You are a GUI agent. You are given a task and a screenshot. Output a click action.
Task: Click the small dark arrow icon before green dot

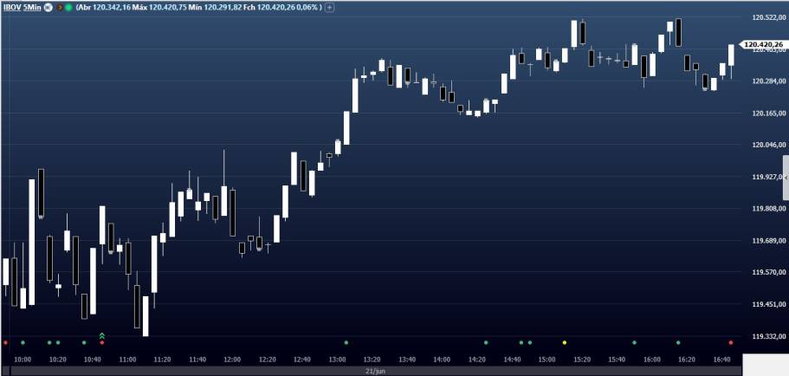pyautogui.click(x=58, y=7)
